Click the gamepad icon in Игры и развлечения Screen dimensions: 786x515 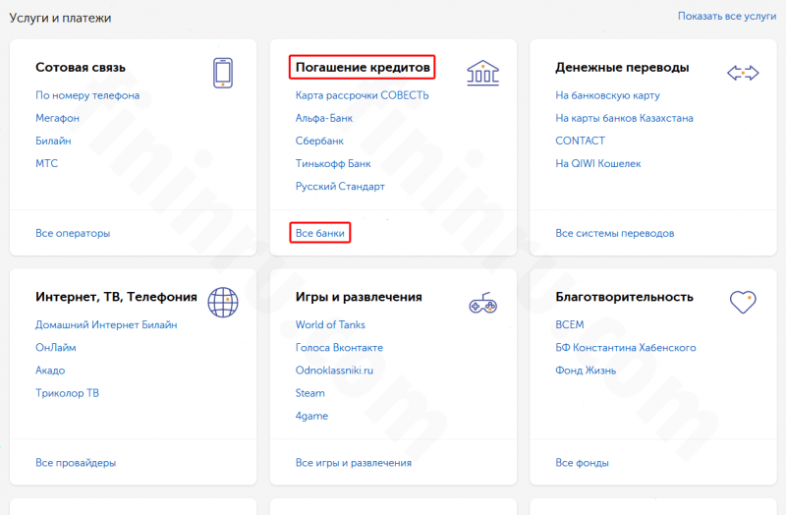[x=482, y=303]
